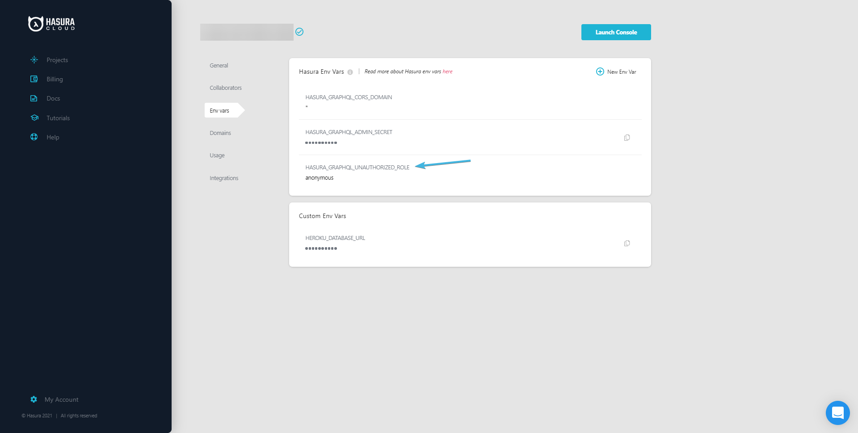The height and width of the screenshot is (433, 858).
Task: Select the HASURA_GRAPHQL_UNAUTHORIZED_ROLE variable name
Action: (x=357, y=168)
